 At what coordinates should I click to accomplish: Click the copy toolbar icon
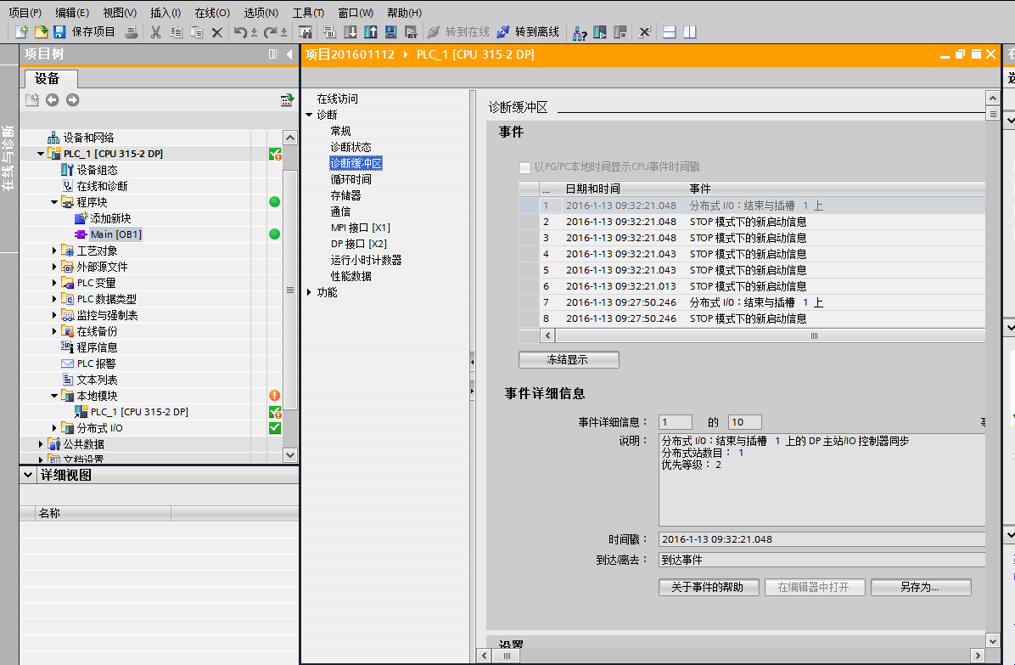click(x=176, y=31)
